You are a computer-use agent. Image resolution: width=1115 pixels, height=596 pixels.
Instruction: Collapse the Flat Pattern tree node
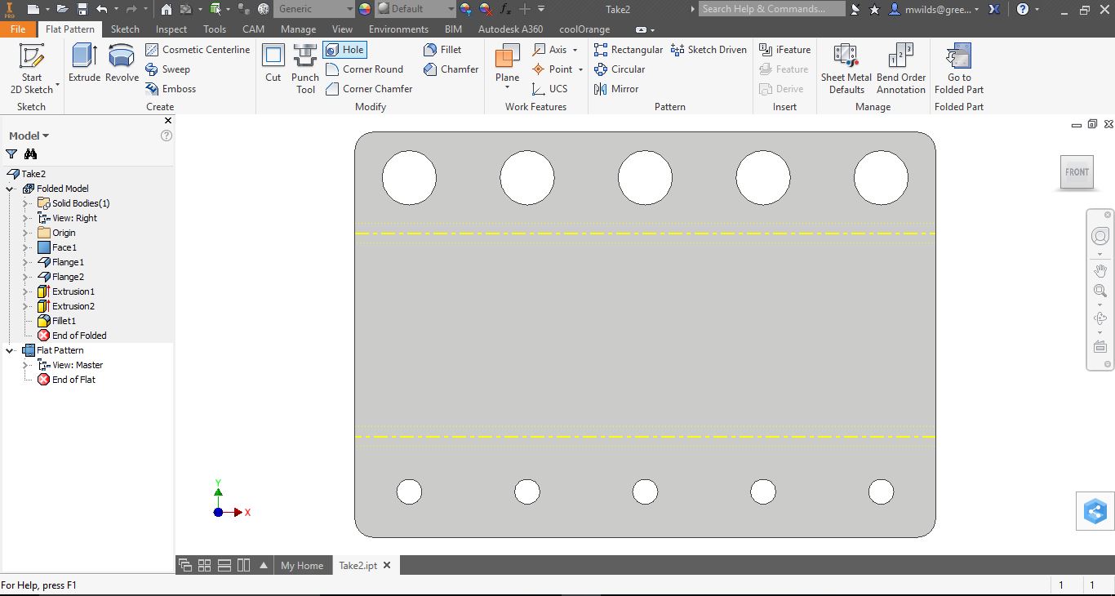[11, 350]
